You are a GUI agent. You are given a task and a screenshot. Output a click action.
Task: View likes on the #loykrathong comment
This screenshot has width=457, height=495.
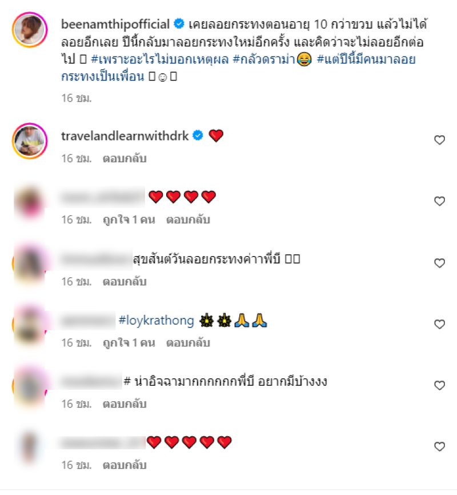(129, 343)
